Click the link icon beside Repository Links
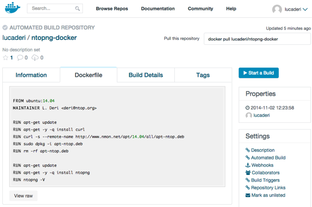The height and width of the screenshot is (207, 312). pyautogui.click(x=248, y=188)
